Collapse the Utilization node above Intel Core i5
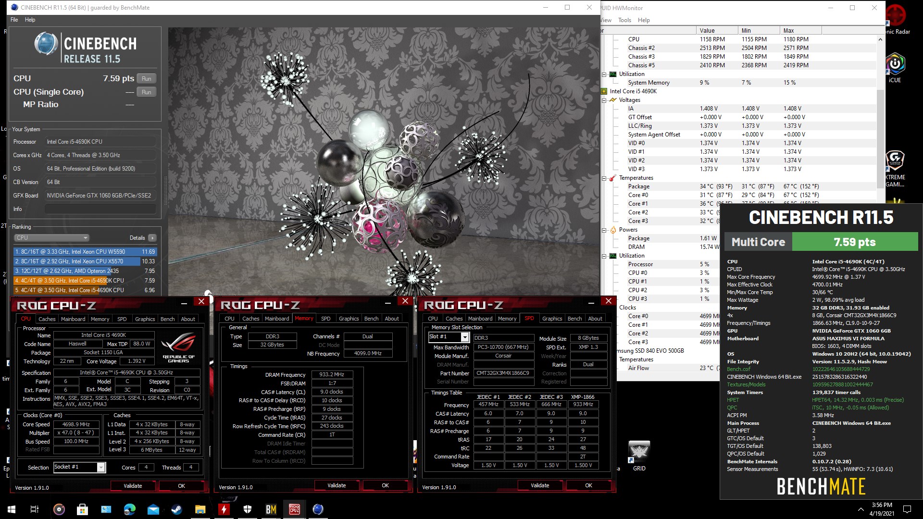 click(x=604, y=74)
